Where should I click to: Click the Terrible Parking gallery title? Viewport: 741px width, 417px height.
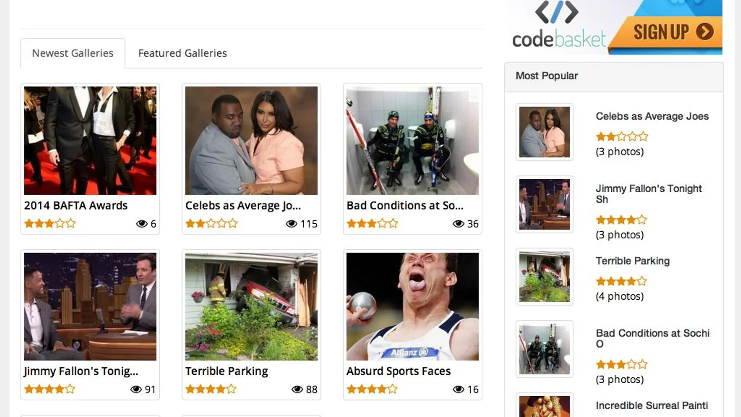[x=226, y=371]
